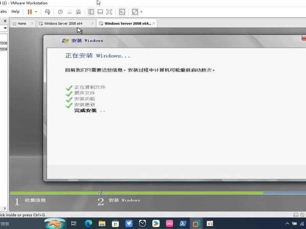Open the blue bird app on taskbar
Viewport: 306px width, 229px height.
click(129, 223)
